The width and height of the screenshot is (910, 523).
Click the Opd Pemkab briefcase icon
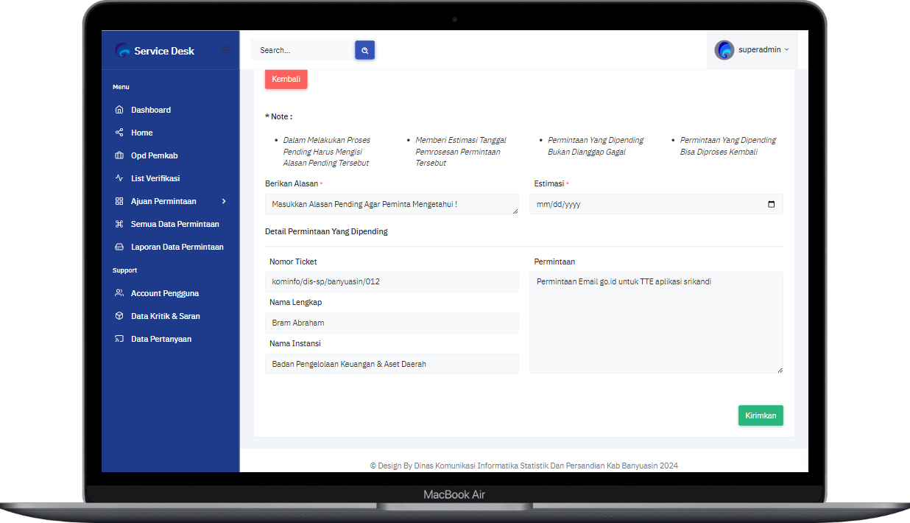point(119,155)
